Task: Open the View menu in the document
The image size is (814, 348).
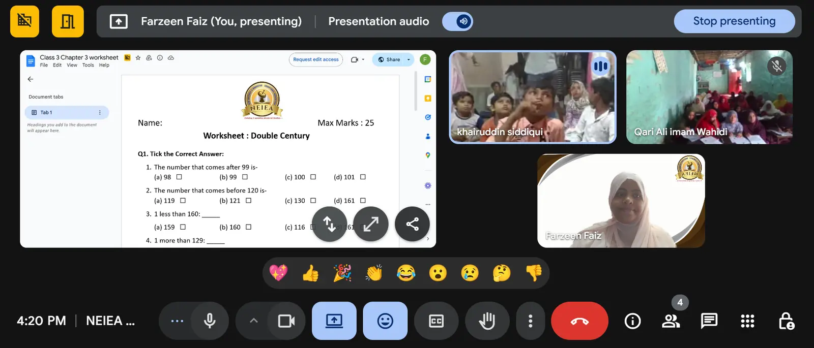Action: (x=72, y=65)
